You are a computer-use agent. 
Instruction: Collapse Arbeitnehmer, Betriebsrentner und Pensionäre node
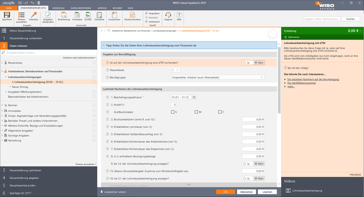pyautogui.click(x=2, y=71)
